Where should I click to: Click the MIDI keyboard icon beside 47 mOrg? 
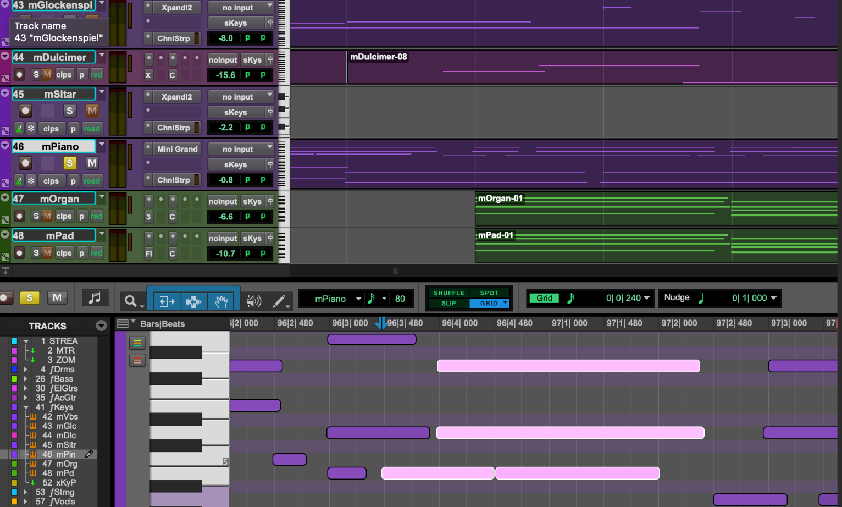(32, 464)
